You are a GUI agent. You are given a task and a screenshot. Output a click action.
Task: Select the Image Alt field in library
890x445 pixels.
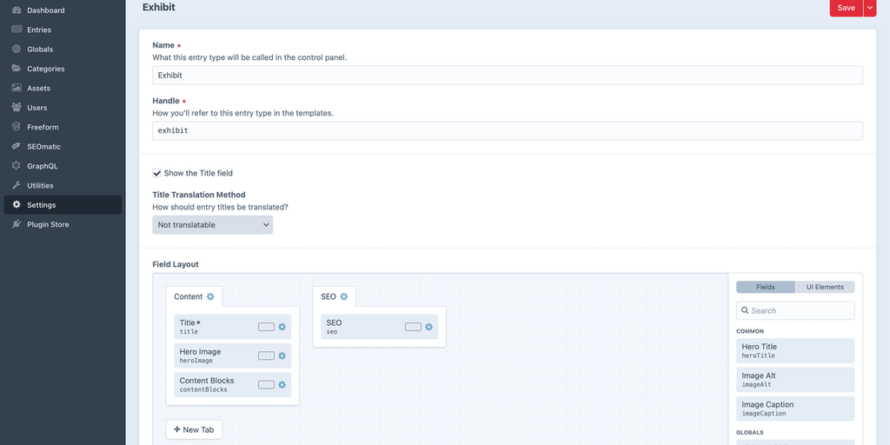pyautogui.click(x=795, y=380)
